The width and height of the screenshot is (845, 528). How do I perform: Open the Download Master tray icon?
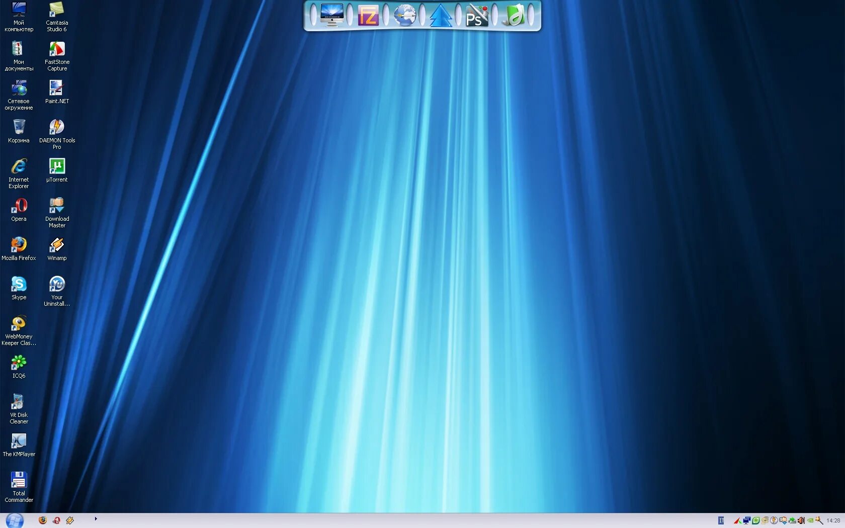783,520
